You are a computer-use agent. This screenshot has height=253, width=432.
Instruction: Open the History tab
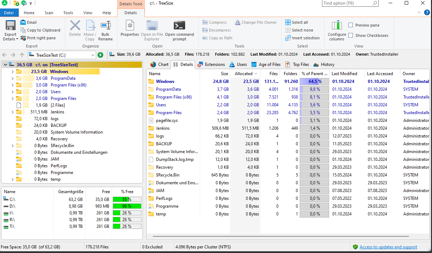click(323, 64)
